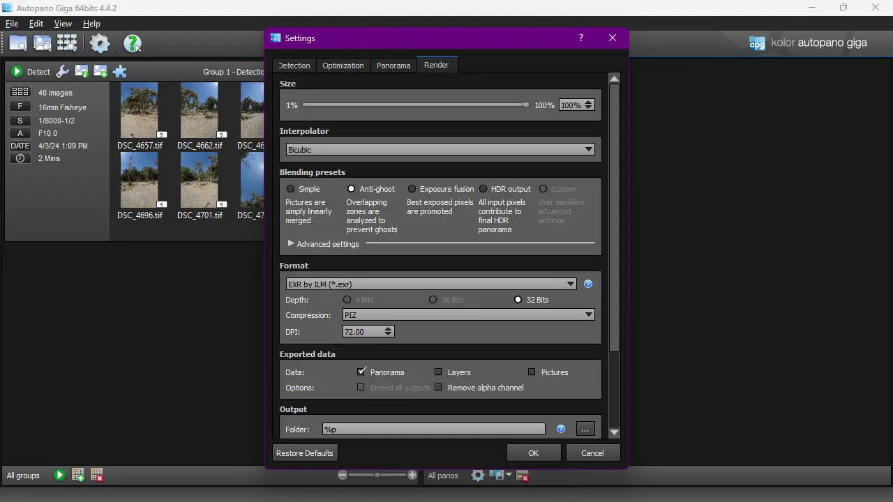Click the Cancel button
The height and width of the screenshot is (502, 893).
(x=593, y=453)
